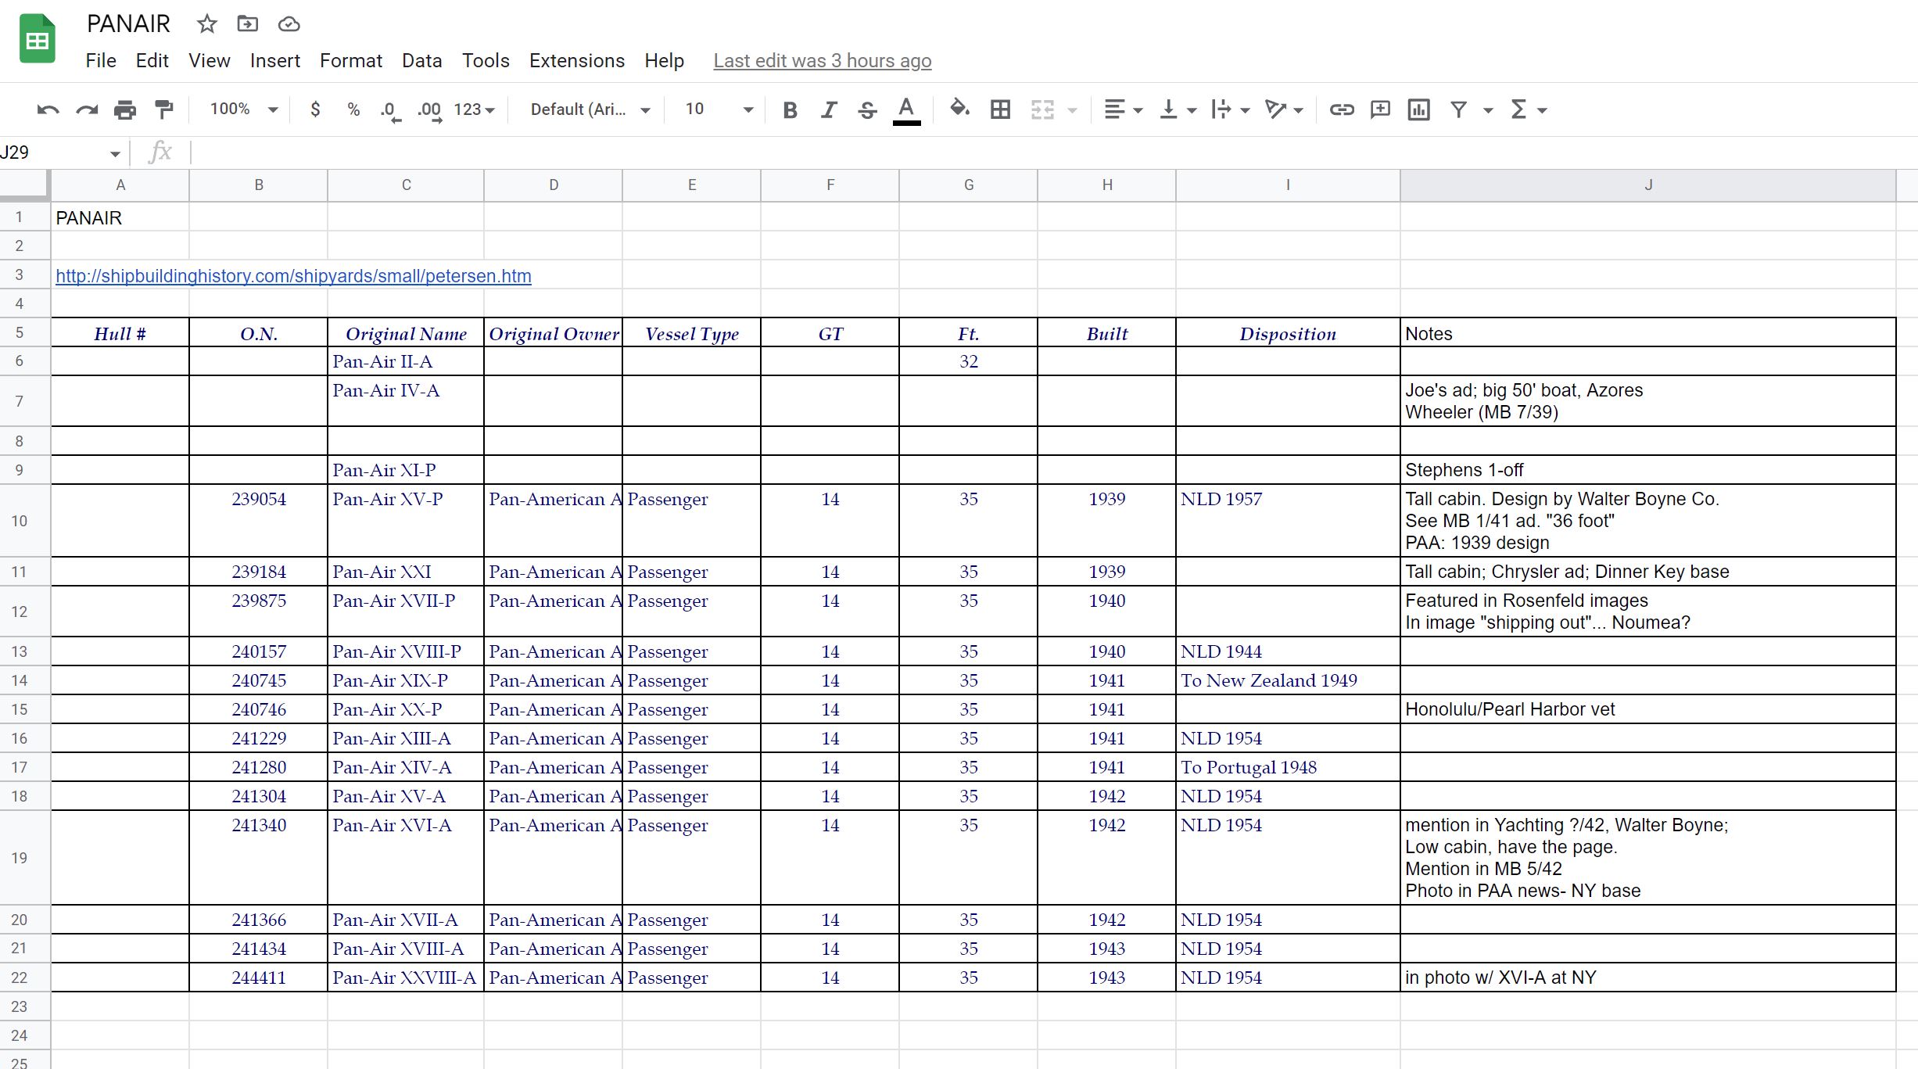This screenshot has height=1069, width=1918.
Task: Decrease decimal places icon
Action: (x=390, y=110)
